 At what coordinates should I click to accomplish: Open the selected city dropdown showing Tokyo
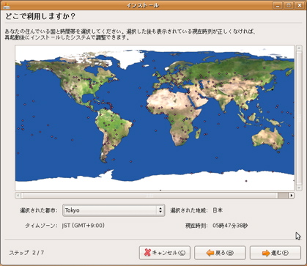114,210
